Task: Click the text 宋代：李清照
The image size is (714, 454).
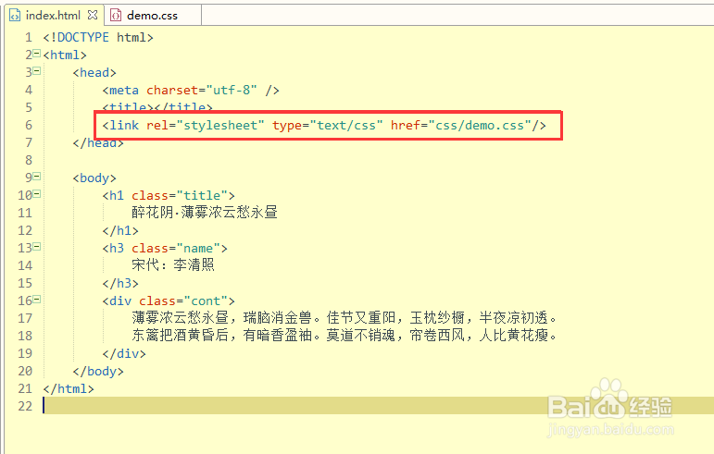Action: pyautogui.click(x=173, y=265)
